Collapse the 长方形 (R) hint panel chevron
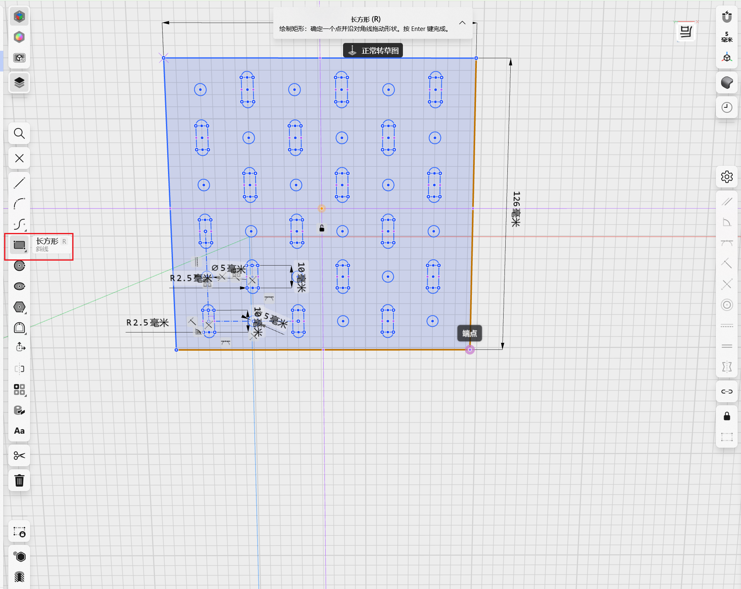 [x=462, y=23]
